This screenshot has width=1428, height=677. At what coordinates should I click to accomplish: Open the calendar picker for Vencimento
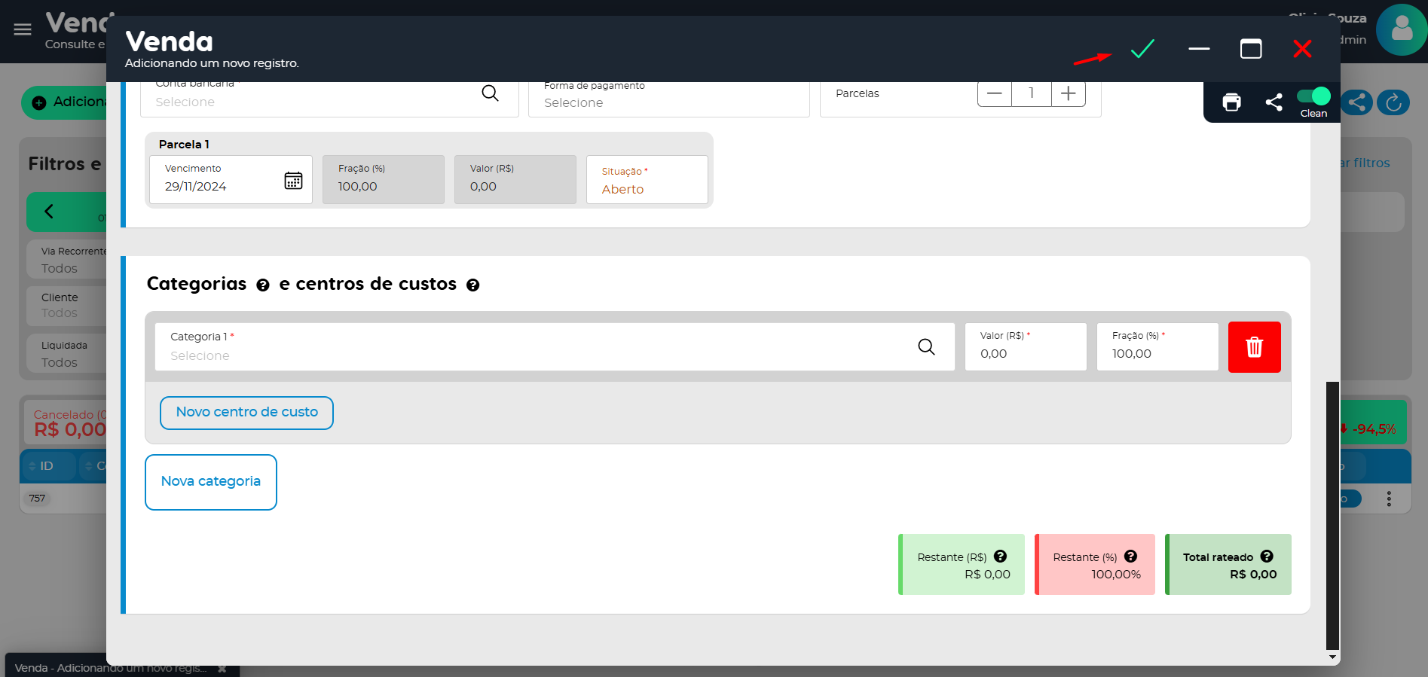(x=293, y=181)
